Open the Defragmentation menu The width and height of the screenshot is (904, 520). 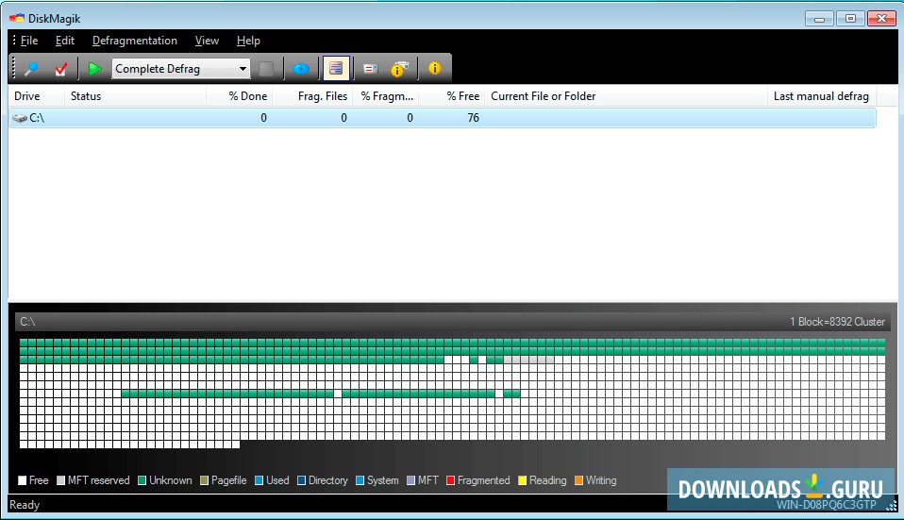click(134, 41)
